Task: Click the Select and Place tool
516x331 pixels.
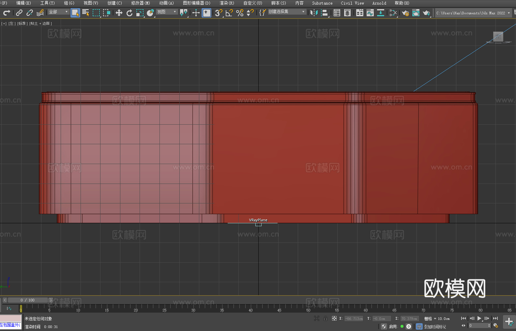Action: pyautogui.click(x=150, y=13)
